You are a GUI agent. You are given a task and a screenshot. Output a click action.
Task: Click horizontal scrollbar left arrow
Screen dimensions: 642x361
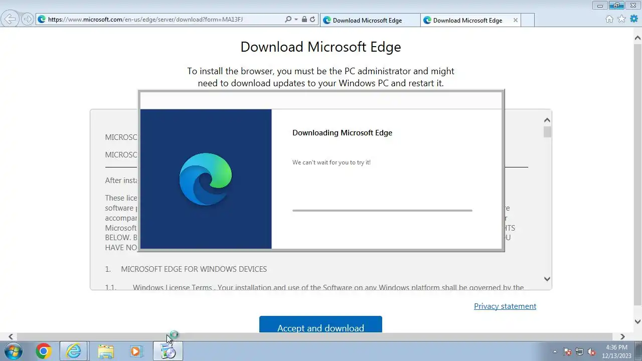(11, 337)
